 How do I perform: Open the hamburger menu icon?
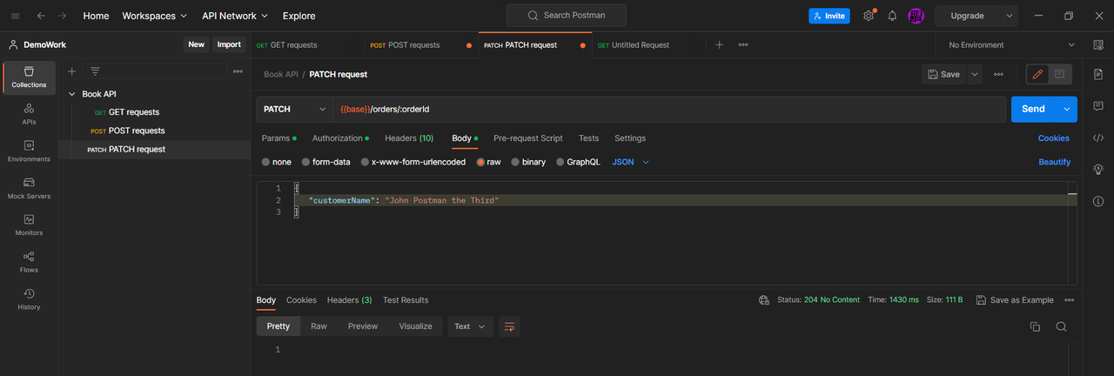click(x=15, y=16)
